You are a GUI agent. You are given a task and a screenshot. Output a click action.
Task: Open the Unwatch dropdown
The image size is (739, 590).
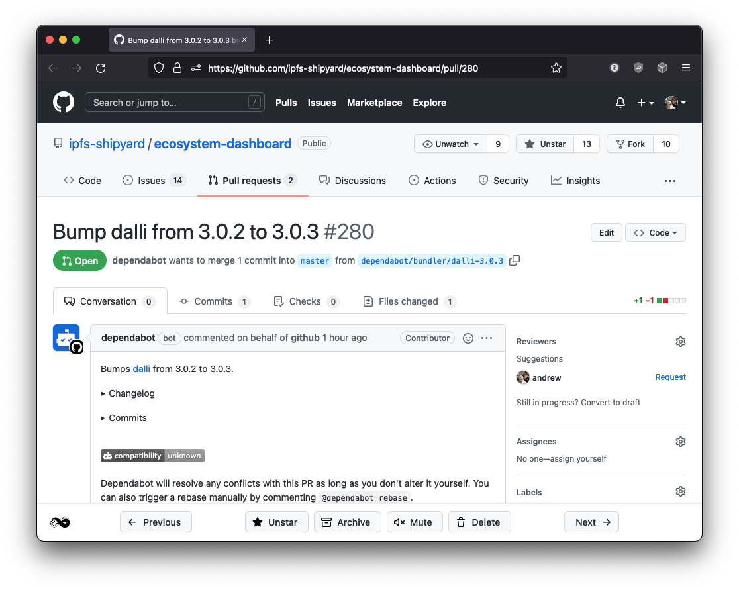[x=450, y=144]
